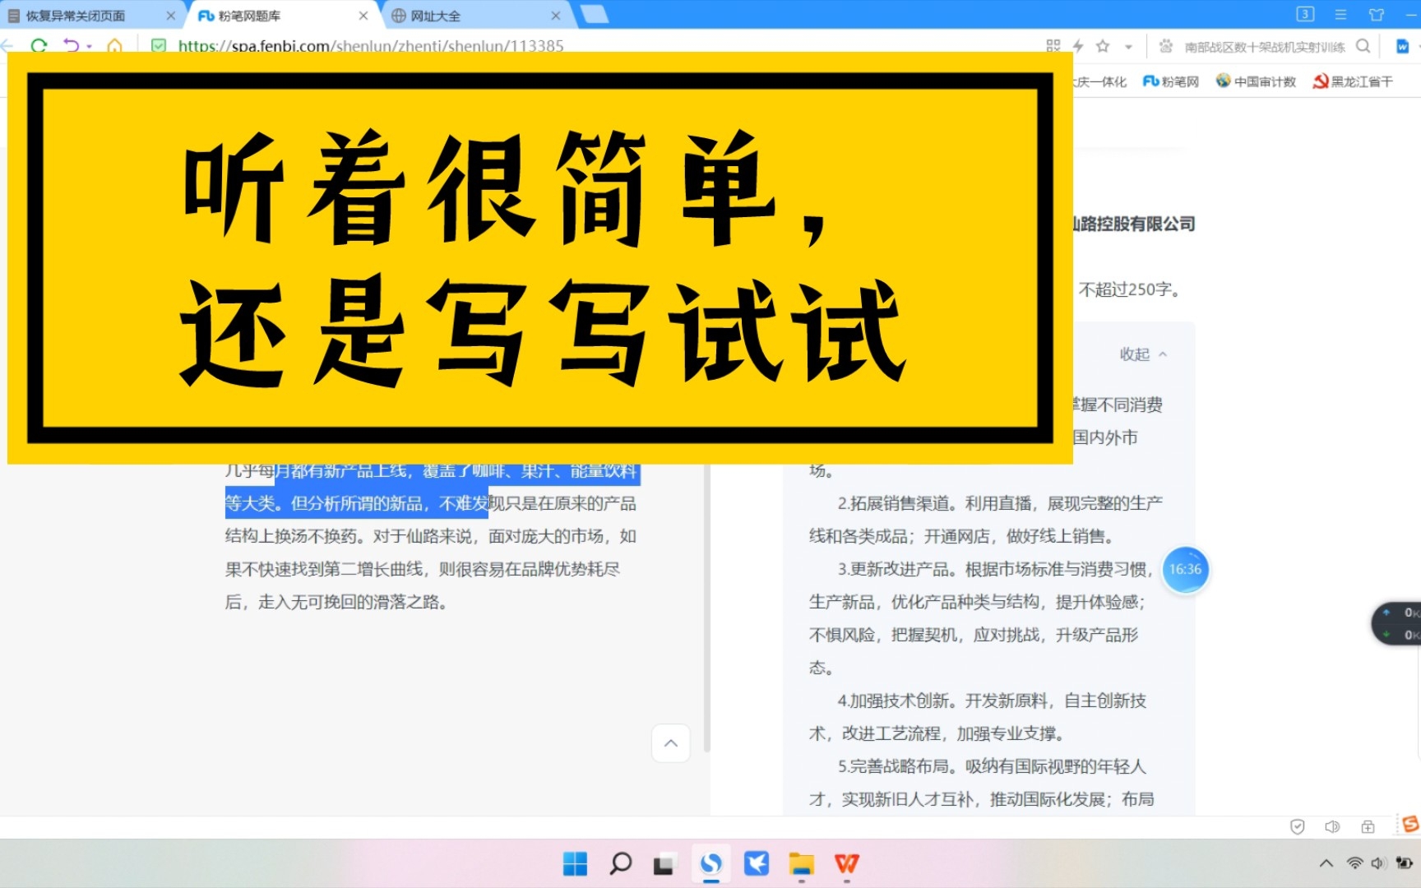Click the line starting 5.完善战略布局
The image size is (1421, 888).
[x=992, y=766]
